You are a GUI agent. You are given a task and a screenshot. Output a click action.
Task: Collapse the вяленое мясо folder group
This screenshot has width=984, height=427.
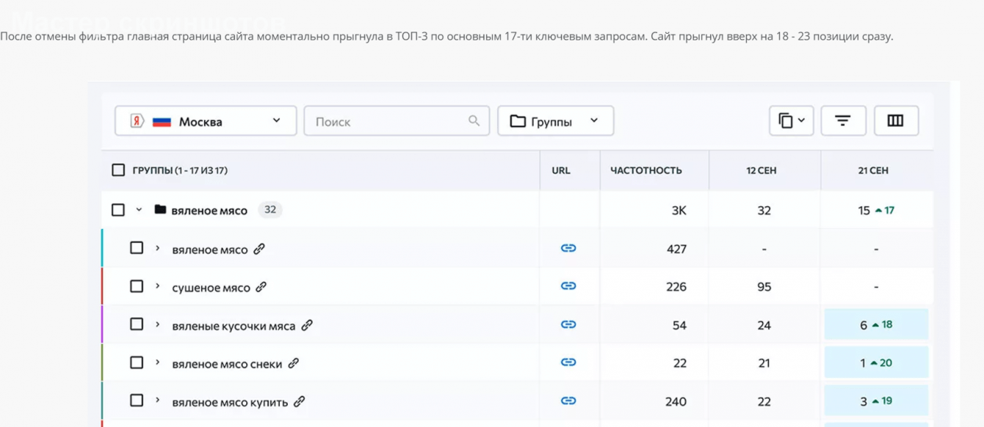pos(139,210)
